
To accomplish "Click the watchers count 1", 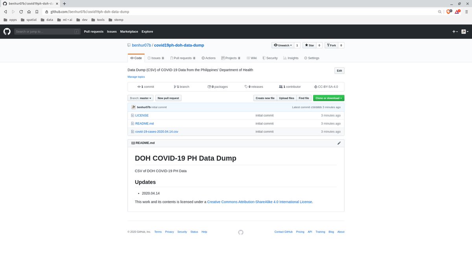I will (x=297, y=46).
